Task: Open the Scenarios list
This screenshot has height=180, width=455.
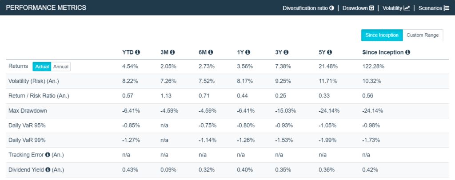Action: coord(434,8)
